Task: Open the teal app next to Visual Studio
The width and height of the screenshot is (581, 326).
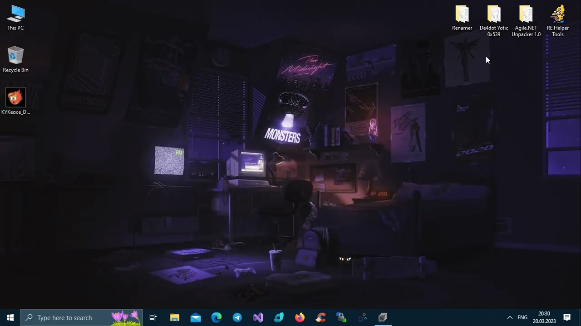Action: [x=279, y=317]
